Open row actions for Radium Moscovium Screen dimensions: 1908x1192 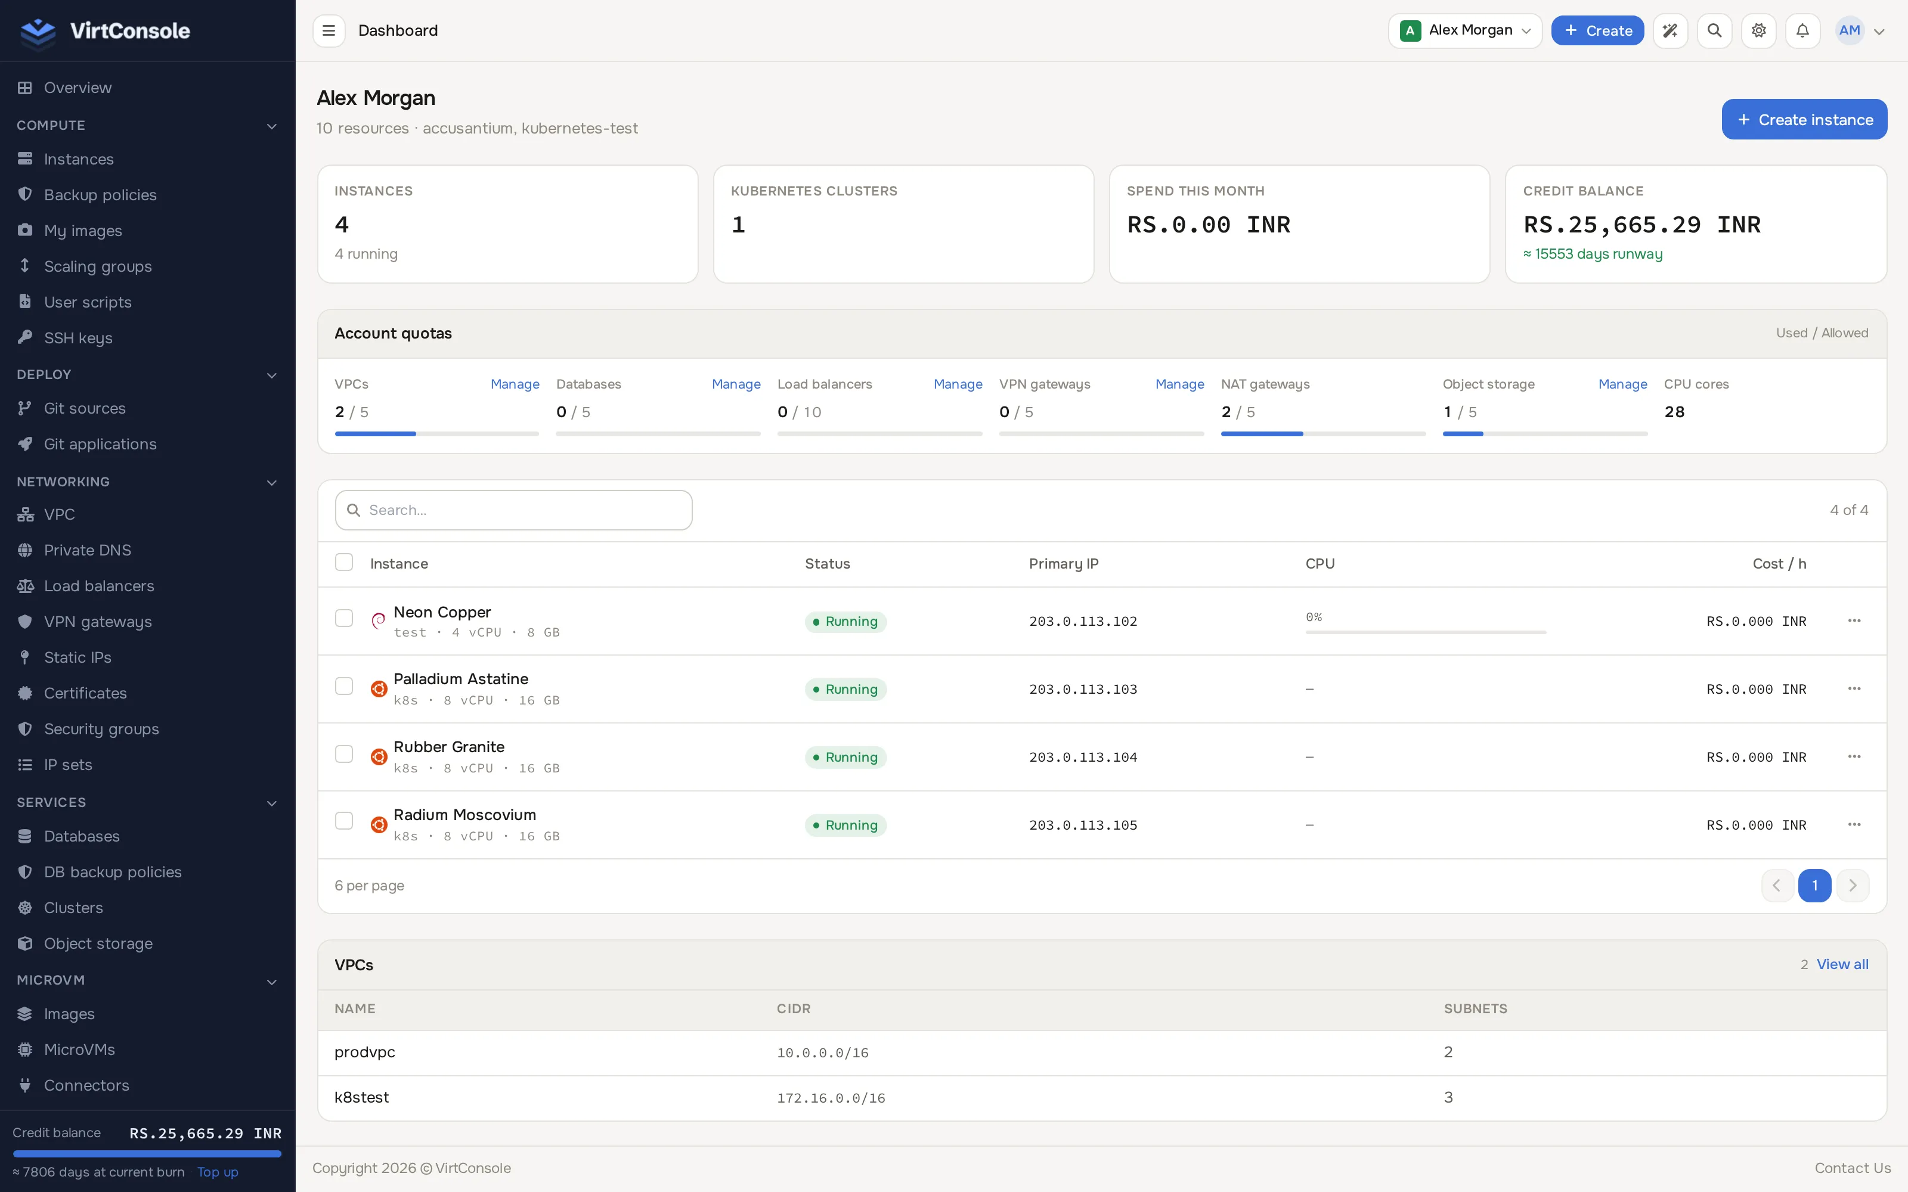point(1854,824)
